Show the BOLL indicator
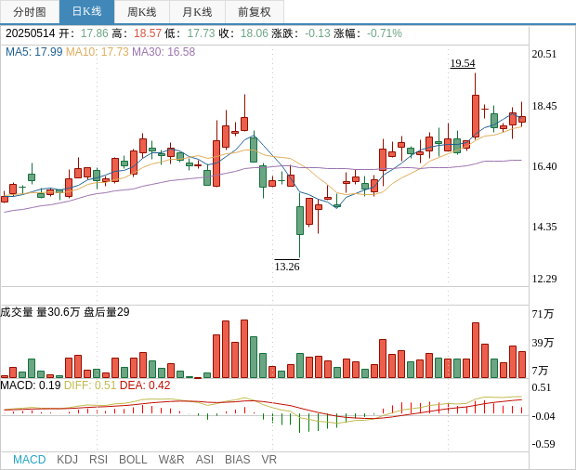This screenshot has height=470, width=576. (x=133, y=460)
